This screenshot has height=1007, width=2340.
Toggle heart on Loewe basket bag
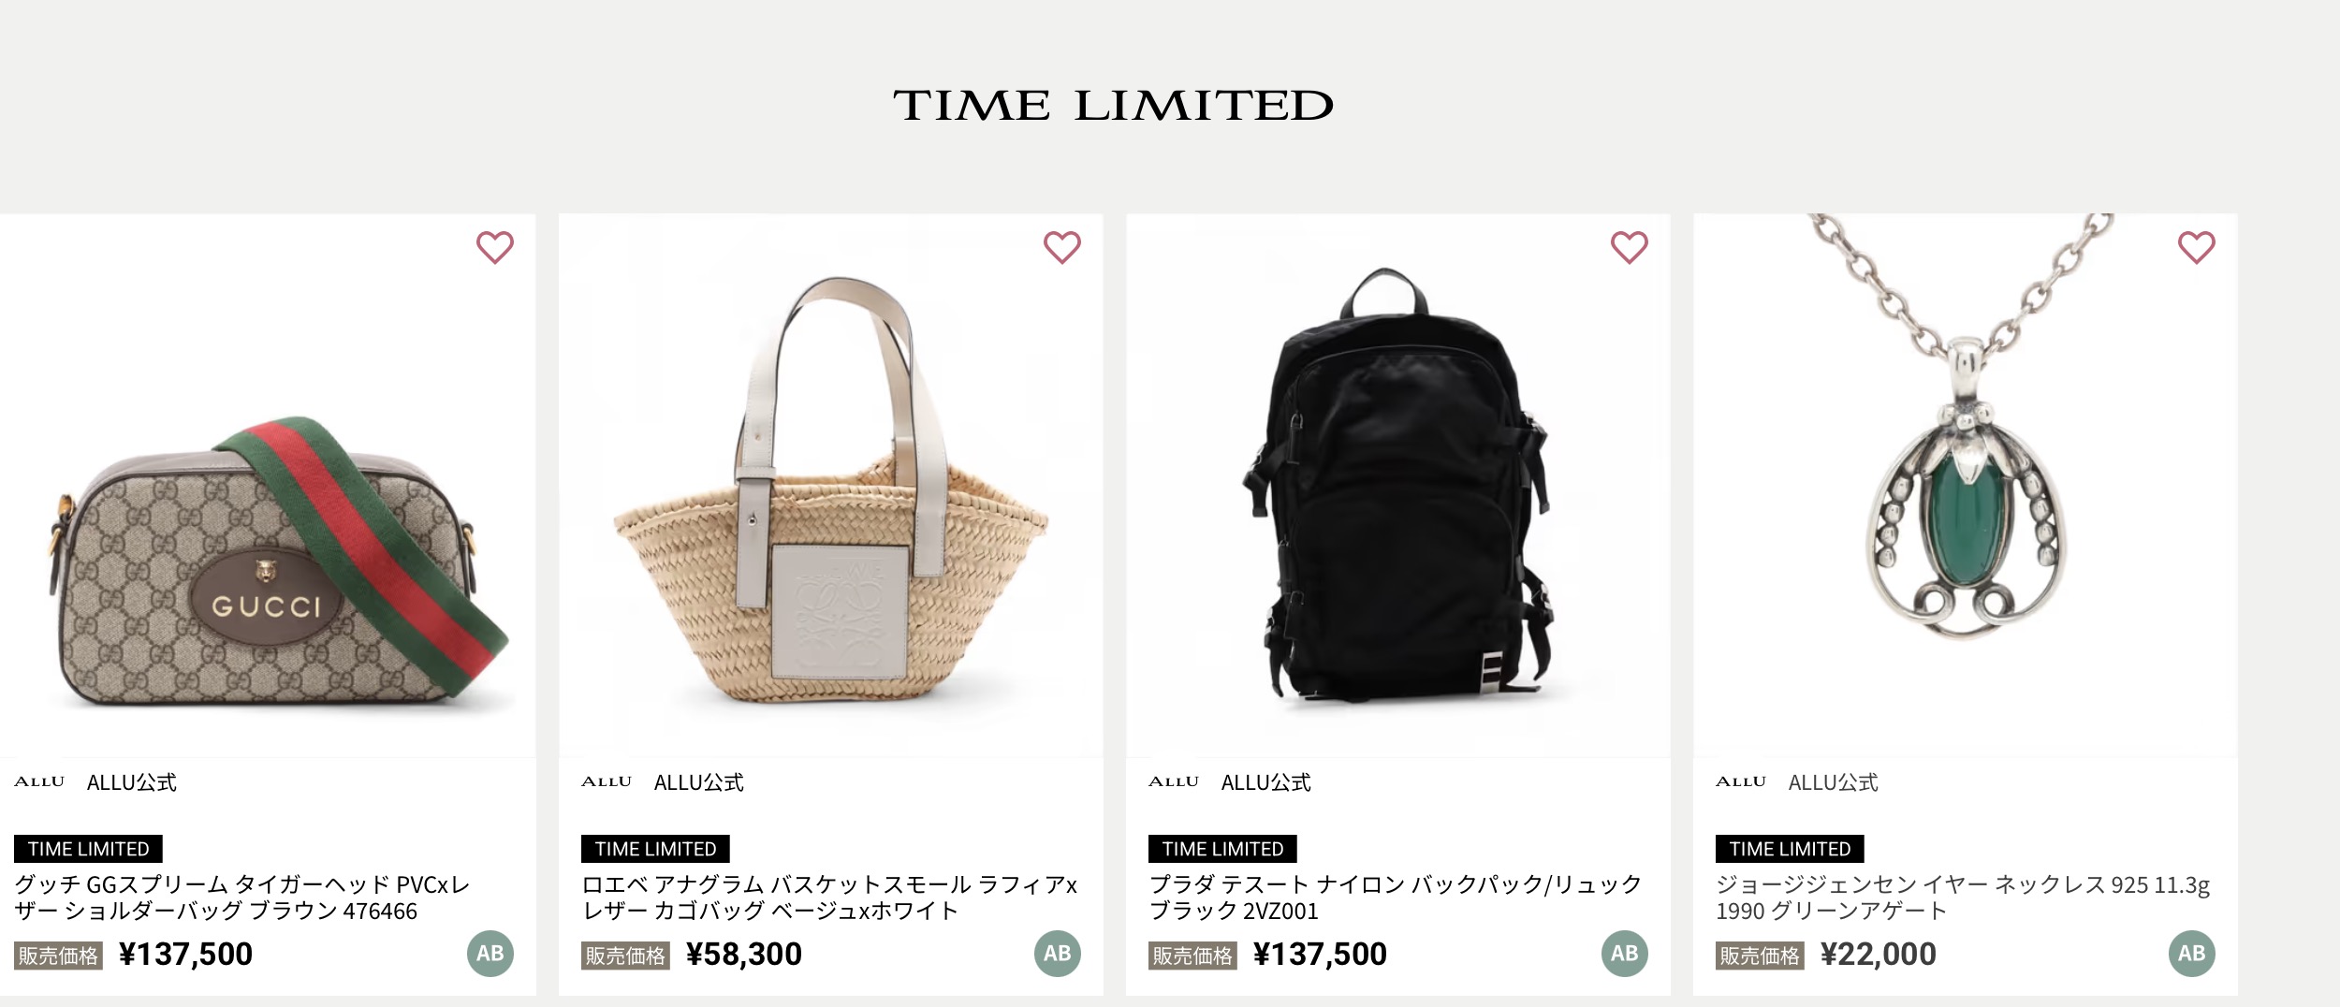[x=1062, y=247]
